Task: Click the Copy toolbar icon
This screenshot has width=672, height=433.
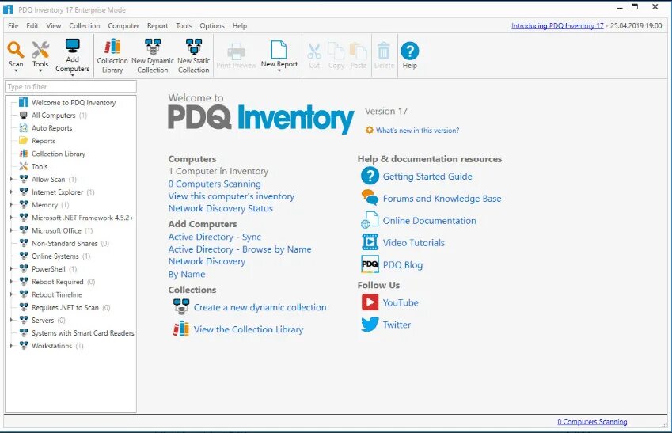Action: (x=336, y=51)
